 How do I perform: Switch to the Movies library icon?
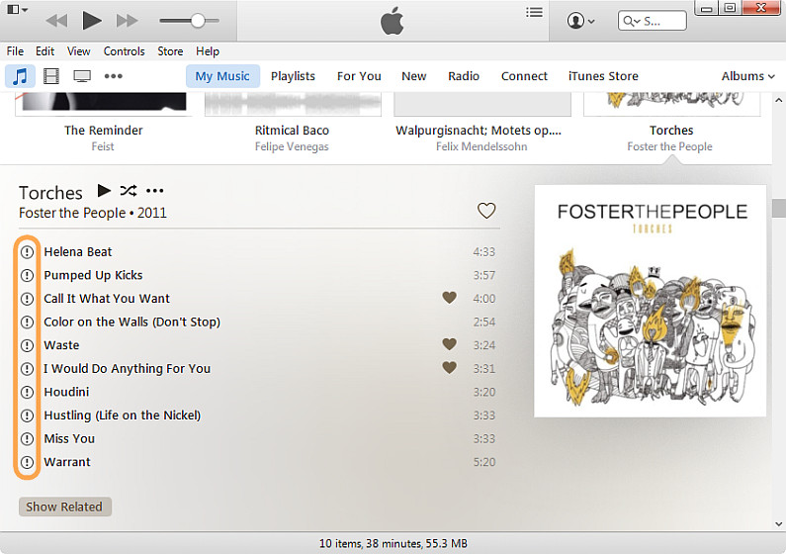(51, 76)
